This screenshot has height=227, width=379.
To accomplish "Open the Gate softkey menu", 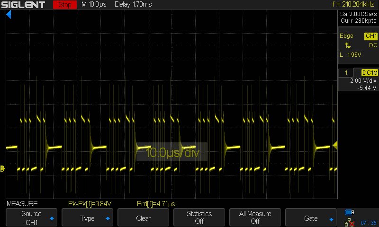I will [311, 218].
